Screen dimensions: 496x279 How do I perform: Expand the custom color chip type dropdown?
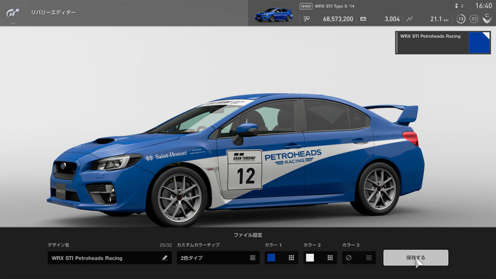pos(217,258)
